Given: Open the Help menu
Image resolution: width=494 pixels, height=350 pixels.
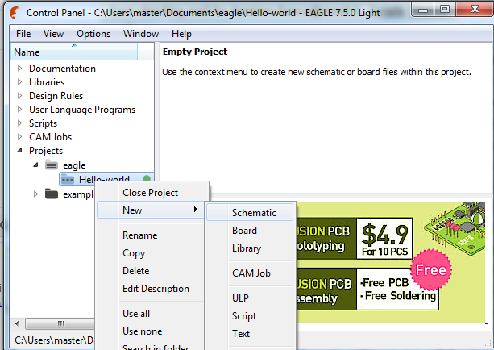Looking at the screenshot, I should tap(181, 34).
